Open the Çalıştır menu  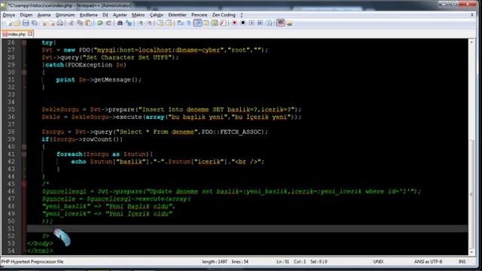pos(157,15)
